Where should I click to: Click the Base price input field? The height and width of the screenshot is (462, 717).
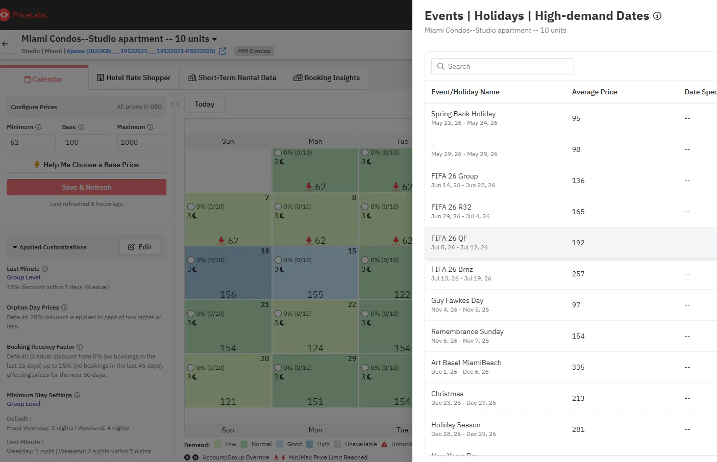(86, 142)
